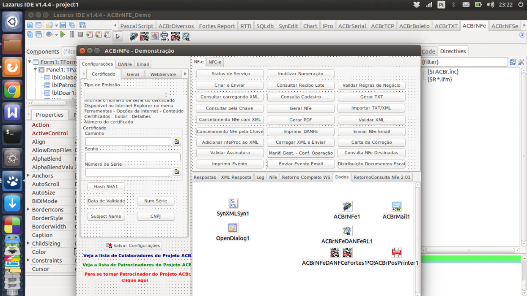Click the Save floppy disk icon
The width and height of the screenshot is (527, 296).
point(63,25)
